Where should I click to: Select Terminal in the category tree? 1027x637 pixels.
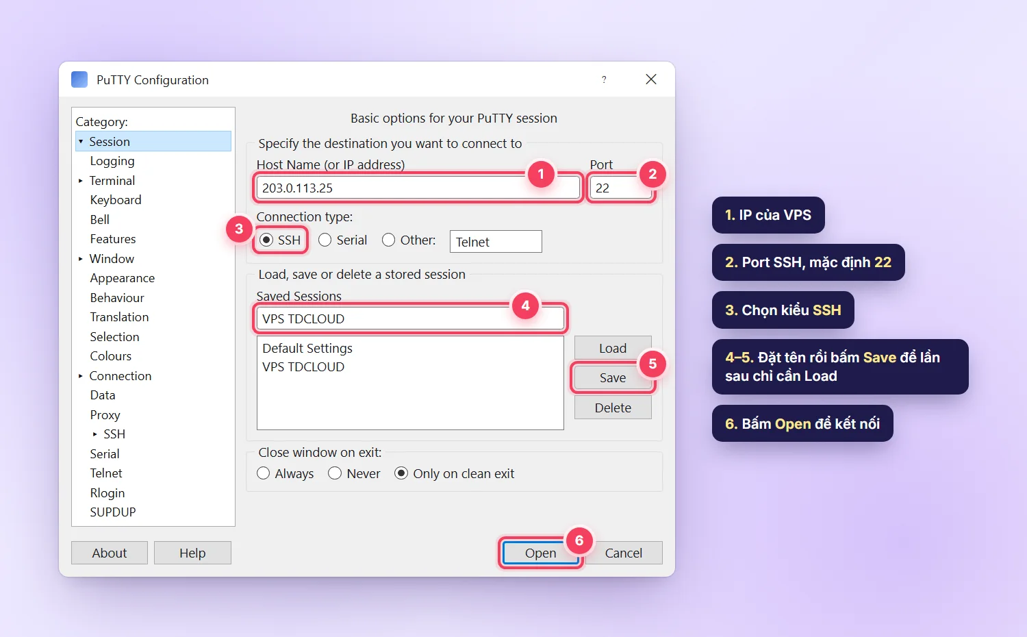[112, 181]
